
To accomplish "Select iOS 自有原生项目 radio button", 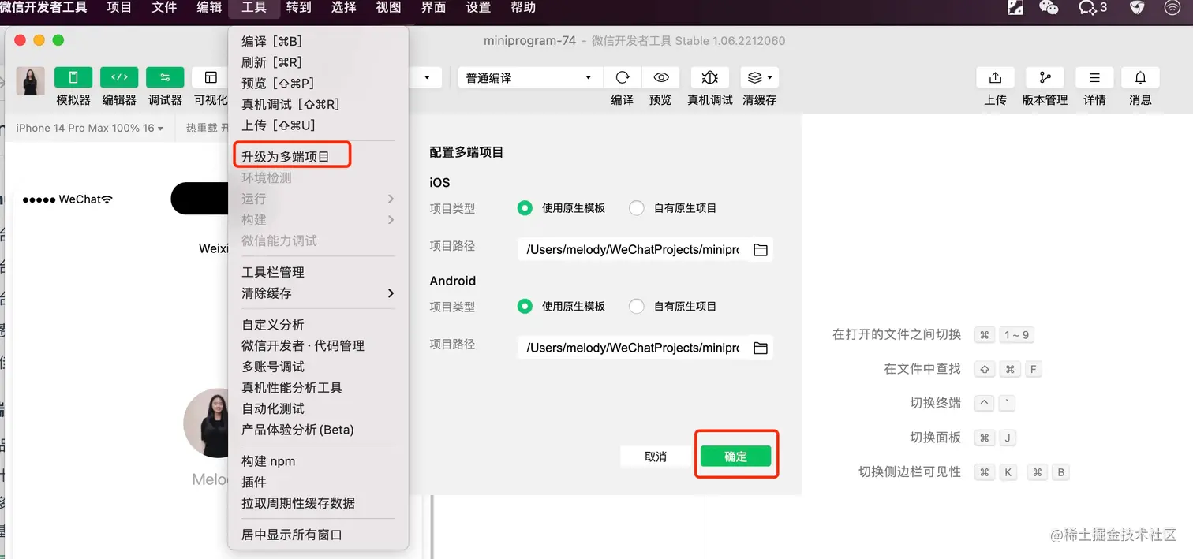I will point(637,208).
